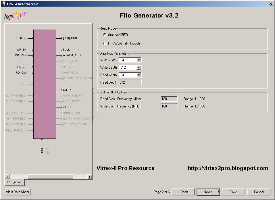The height and width of the screenshot is (200, 275).
Task: Click the WR_EN port label
Action: (21, 50)
